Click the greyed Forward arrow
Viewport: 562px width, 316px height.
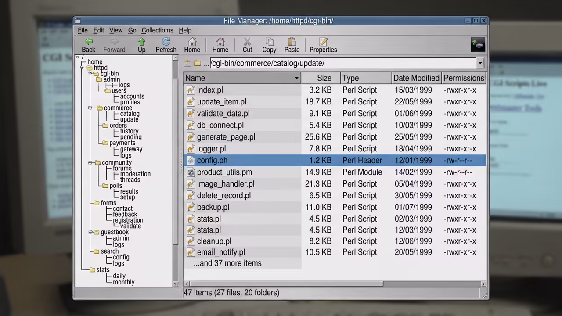point(114,45)
